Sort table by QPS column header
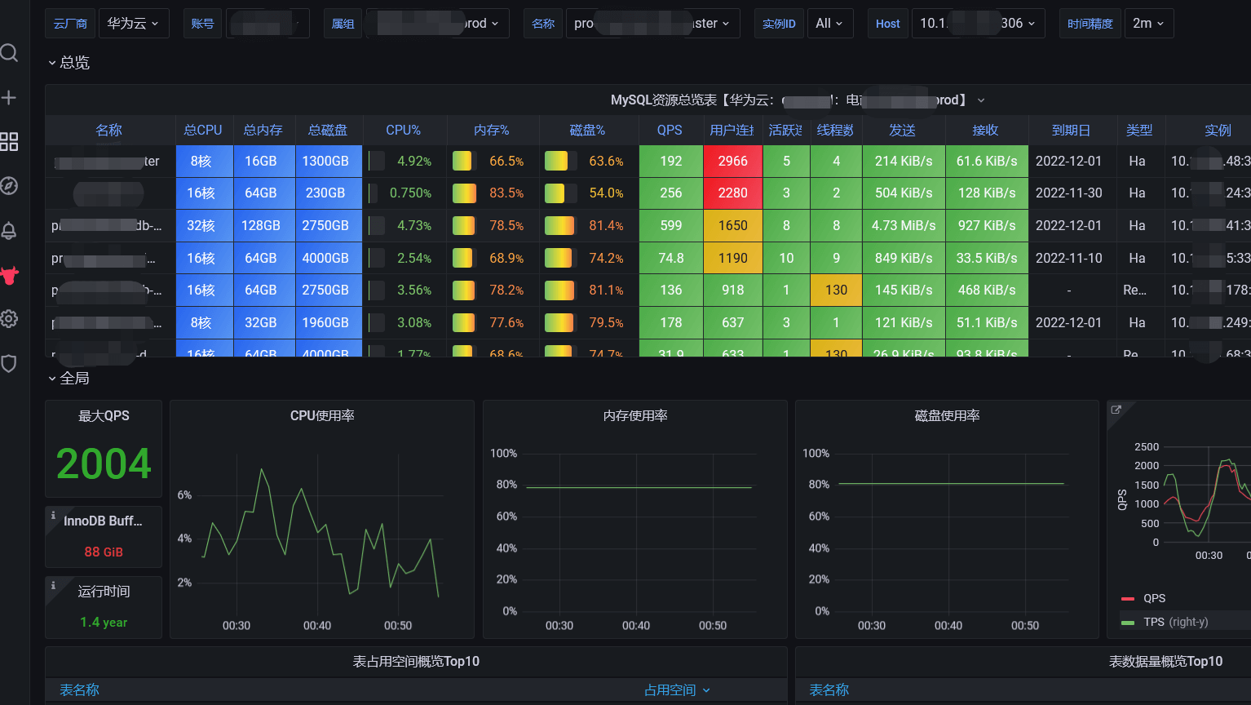This screenshot has height=705, width=1251. pyautogui.click(x=670, y=131)
